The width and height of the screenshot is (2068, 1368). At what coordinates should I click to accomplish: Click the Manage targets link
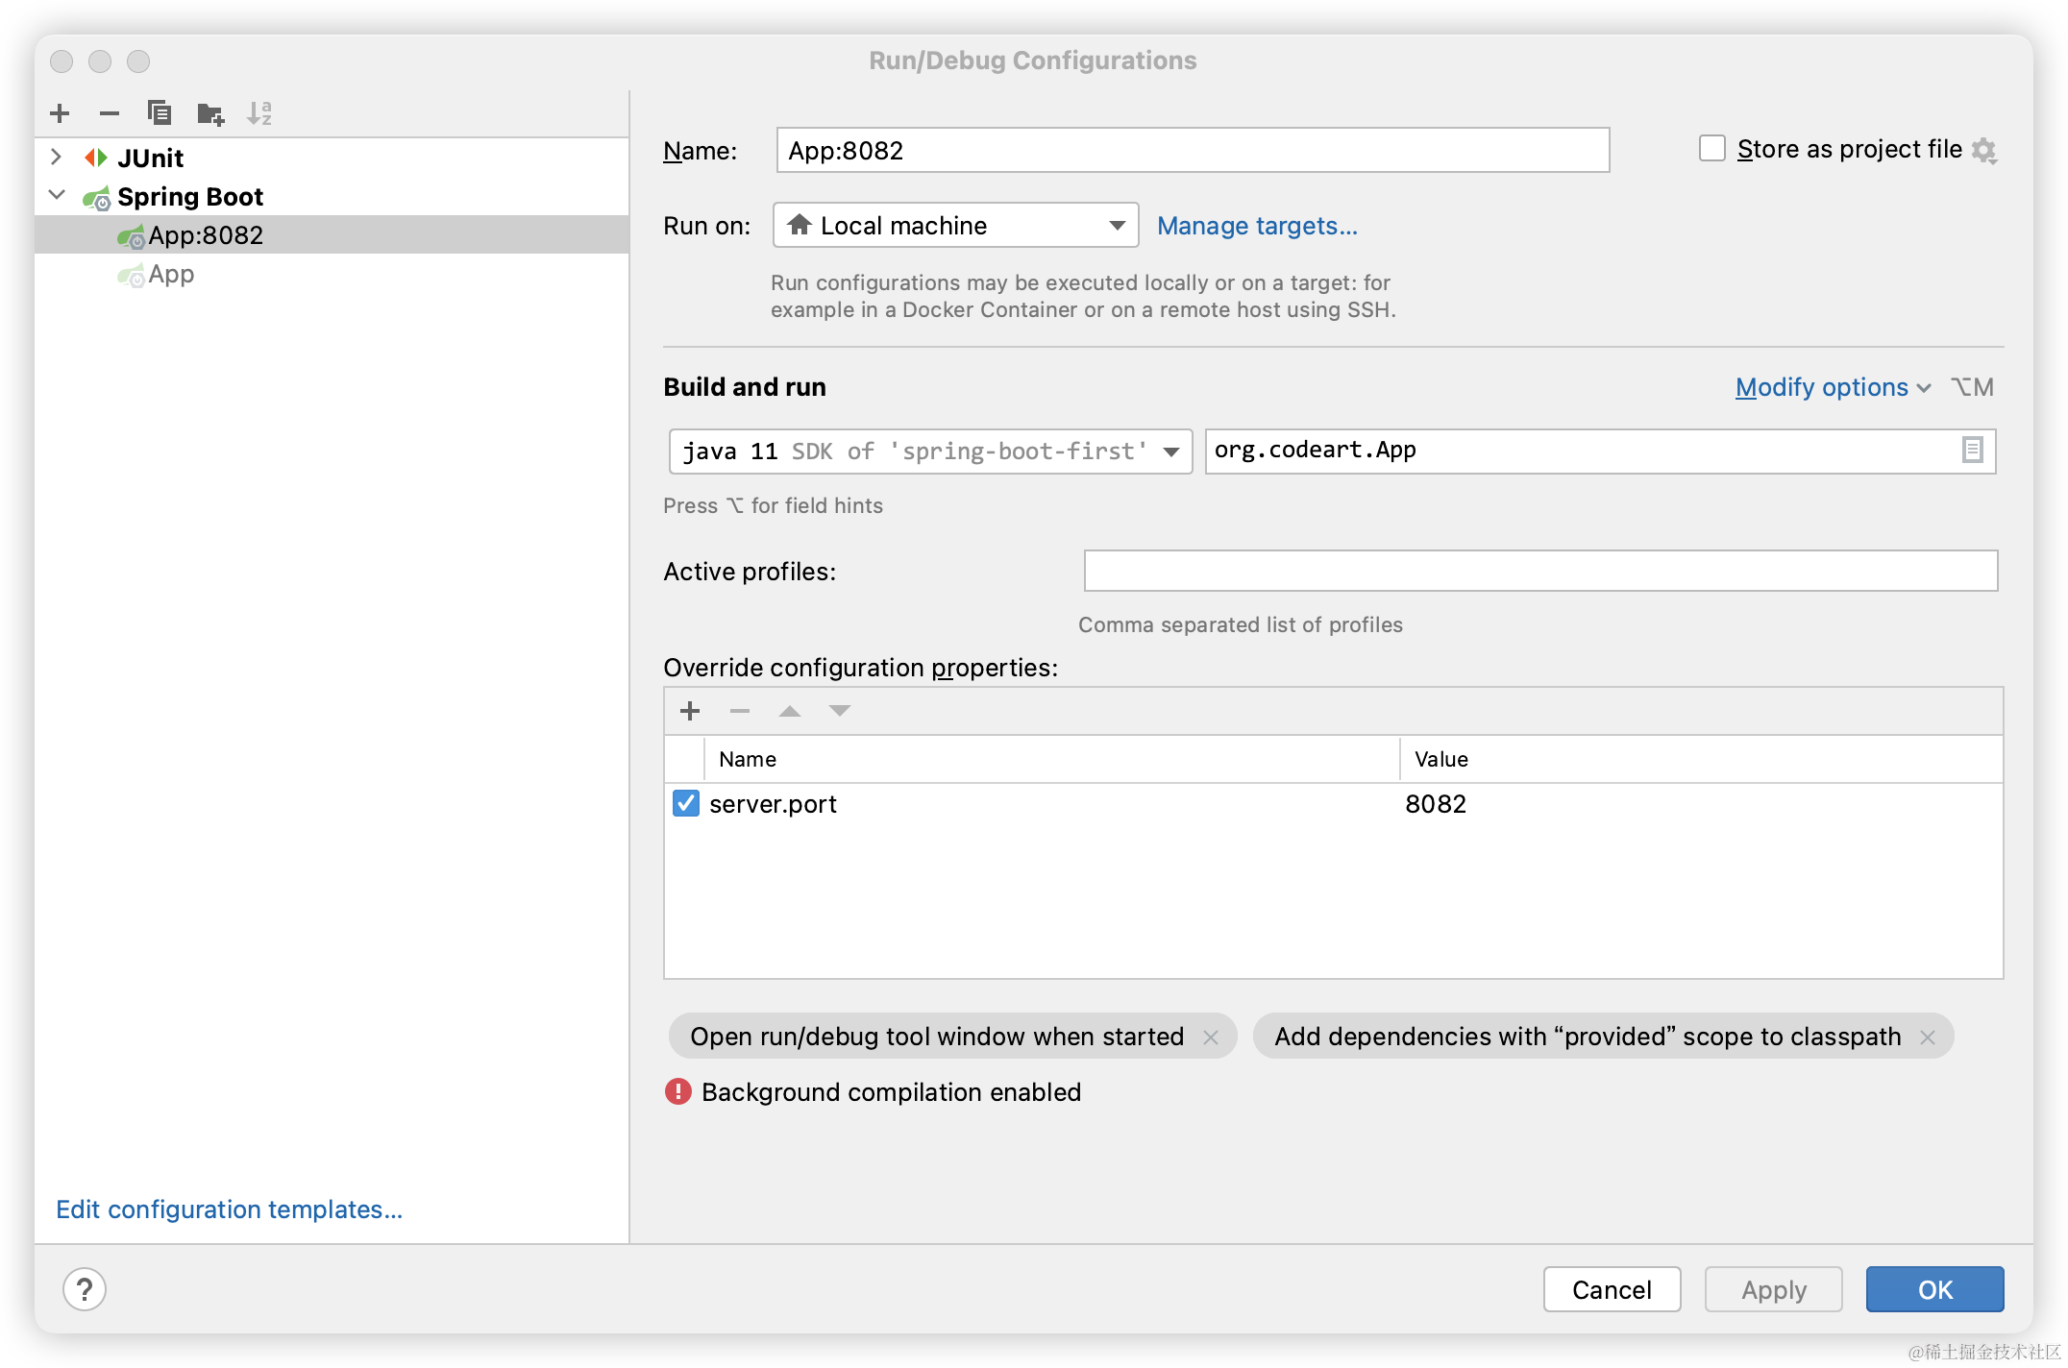pos(1257,226)
